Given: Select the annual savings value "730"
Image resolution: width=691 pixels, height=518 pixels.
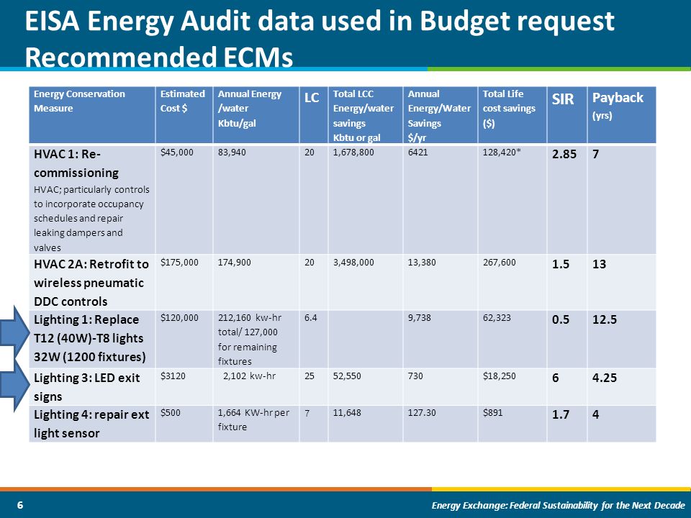Looking at the screenshot, I should 415,376.
